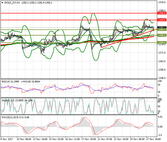Open the chart menu triangle beside GOLD_Z17

tap(2, 3)
